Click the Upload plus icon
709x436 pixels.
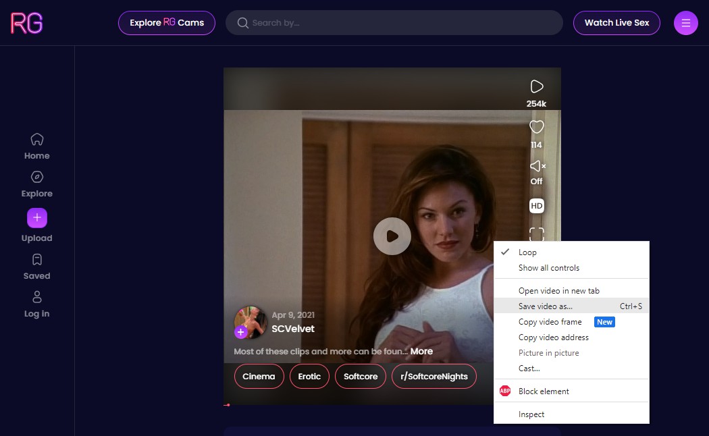point(36,217)
